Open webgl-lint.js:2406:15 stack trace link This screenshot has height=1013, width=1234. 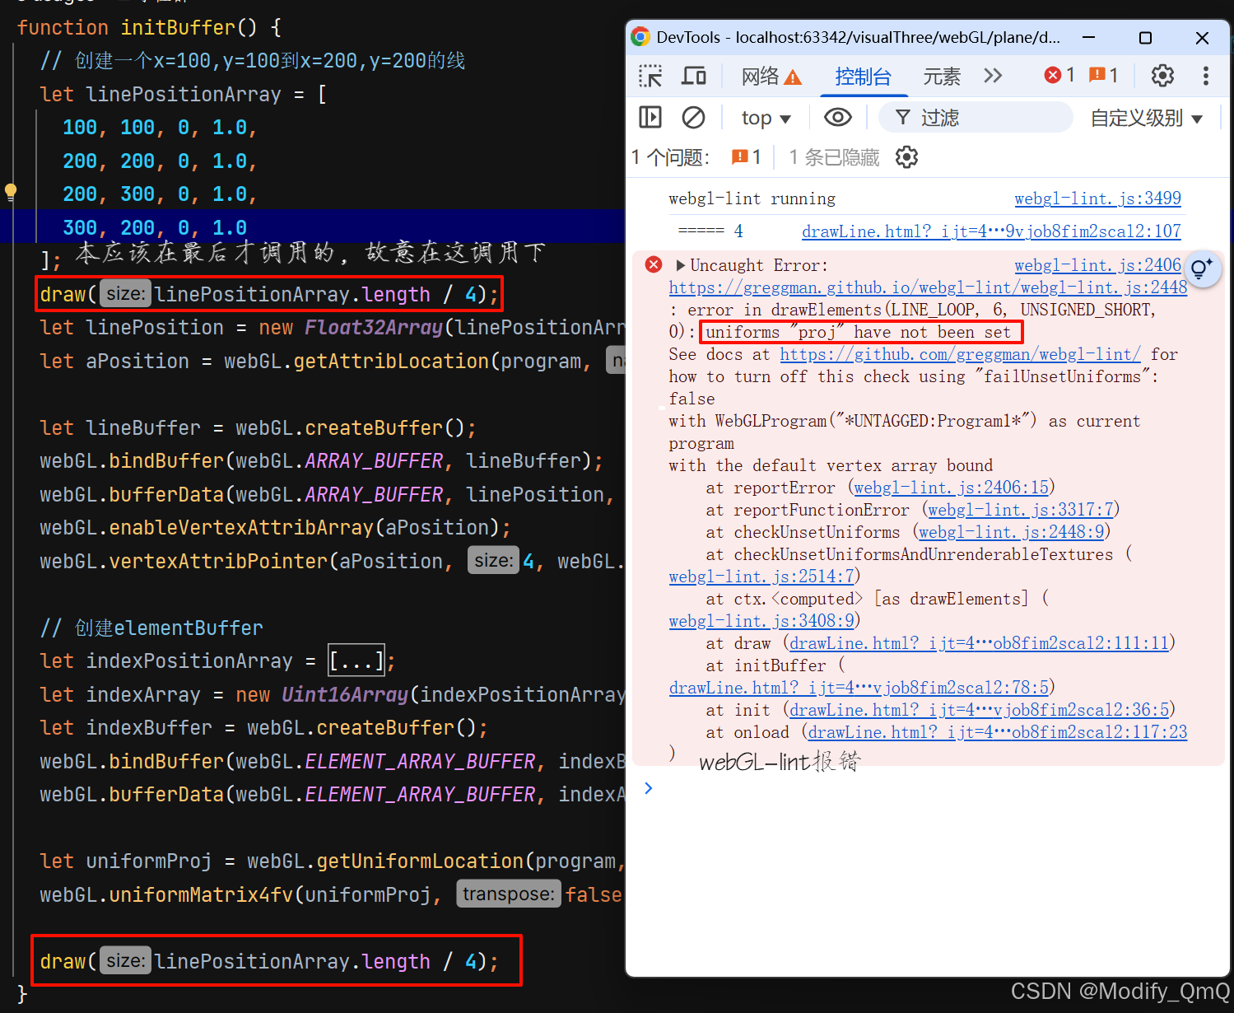pos(952,488)
